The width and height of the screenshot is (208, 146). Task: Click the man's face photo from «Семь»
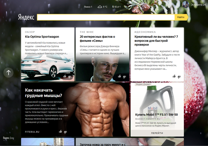click(x=106, y=69)
